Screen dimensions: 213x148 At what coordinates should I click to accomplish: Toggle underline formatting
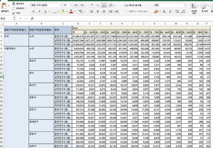coord(45,11)
